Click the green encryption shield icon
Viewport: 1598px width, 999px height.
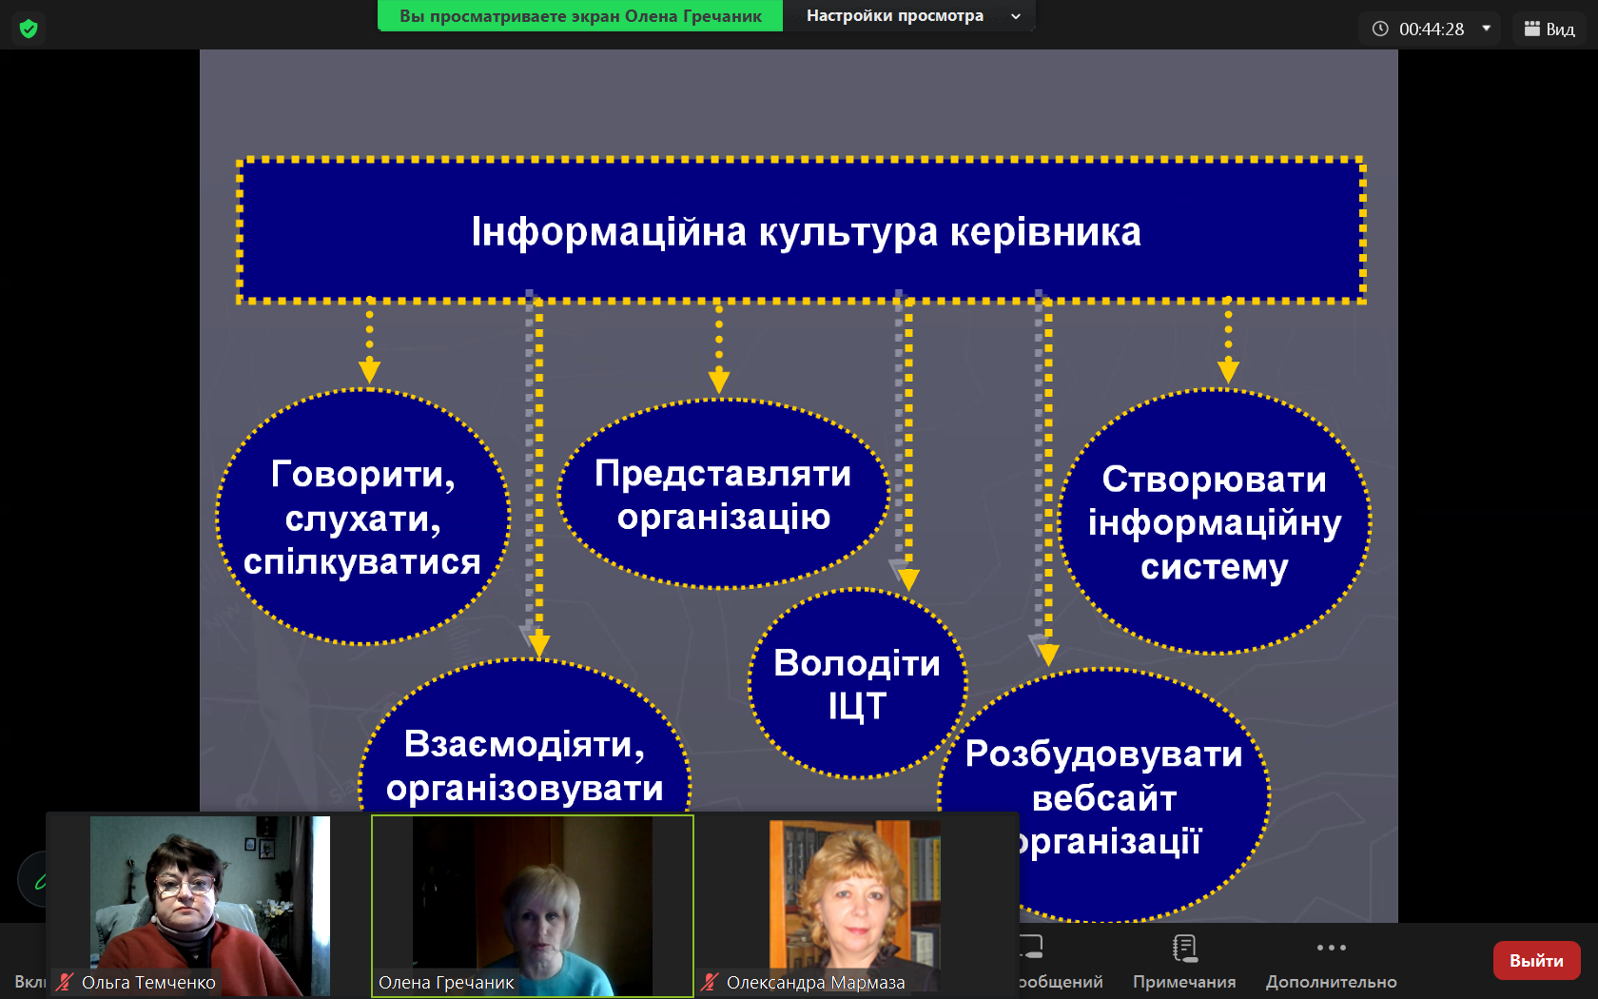tap(29, 29)
